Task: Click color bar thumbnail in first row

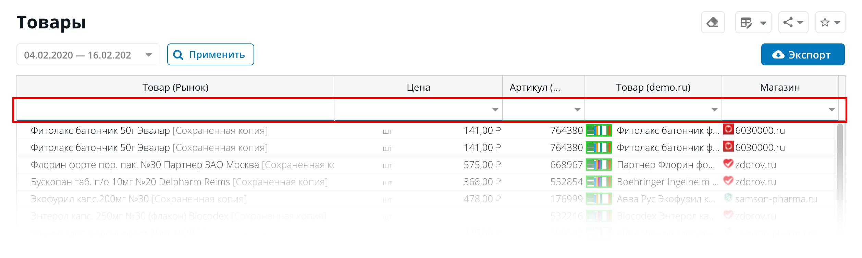Action: click(599, 130)
